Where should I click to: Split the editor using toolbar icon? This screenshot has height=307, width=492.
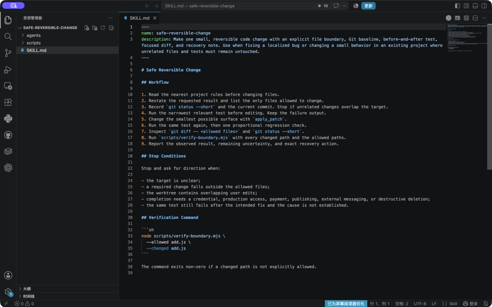tap(475, 18)
